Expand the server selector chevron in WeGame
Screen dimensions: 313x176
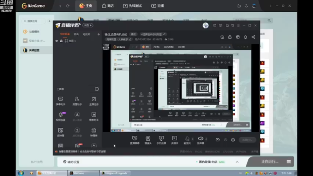[237, 162]
